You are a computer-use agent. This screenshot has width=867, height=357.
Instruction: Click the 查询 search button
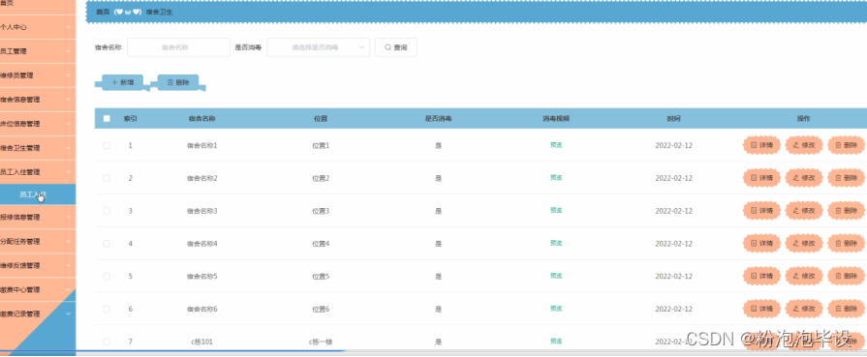[396, 47]
